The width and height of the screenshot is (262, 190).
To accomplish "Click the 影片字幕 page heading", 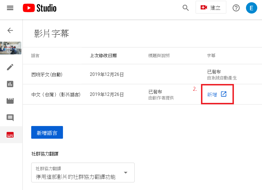I will (51, 33).
